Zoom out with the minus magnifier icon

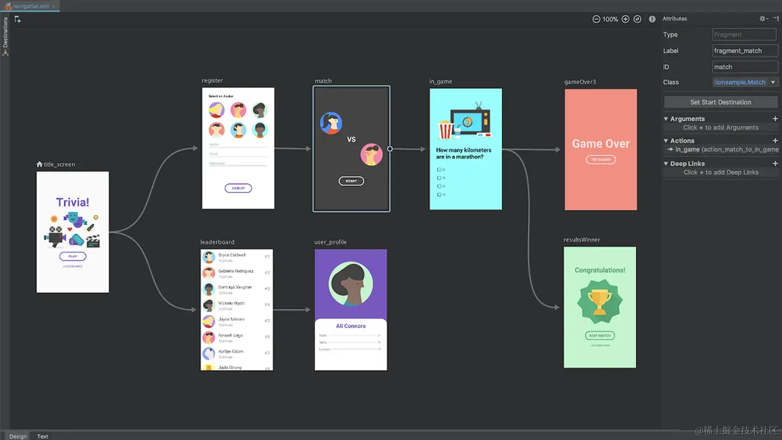pos(596,19)
